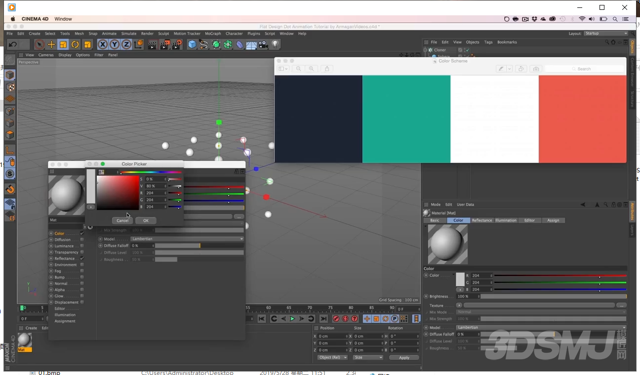640x375 pixels.
Task: Switch to the Illumination tab
Action: 506,220
